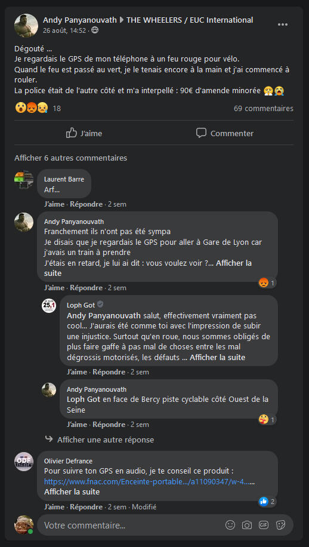Viewport: 309px width, 547px height.
Task: Click the emoji icon in comment box
Action: point(230,525)
